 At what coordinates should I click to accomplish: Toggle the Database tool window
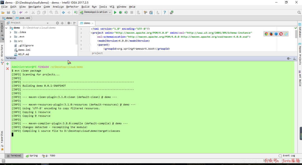pyautogui.click(x=300, y=32)
